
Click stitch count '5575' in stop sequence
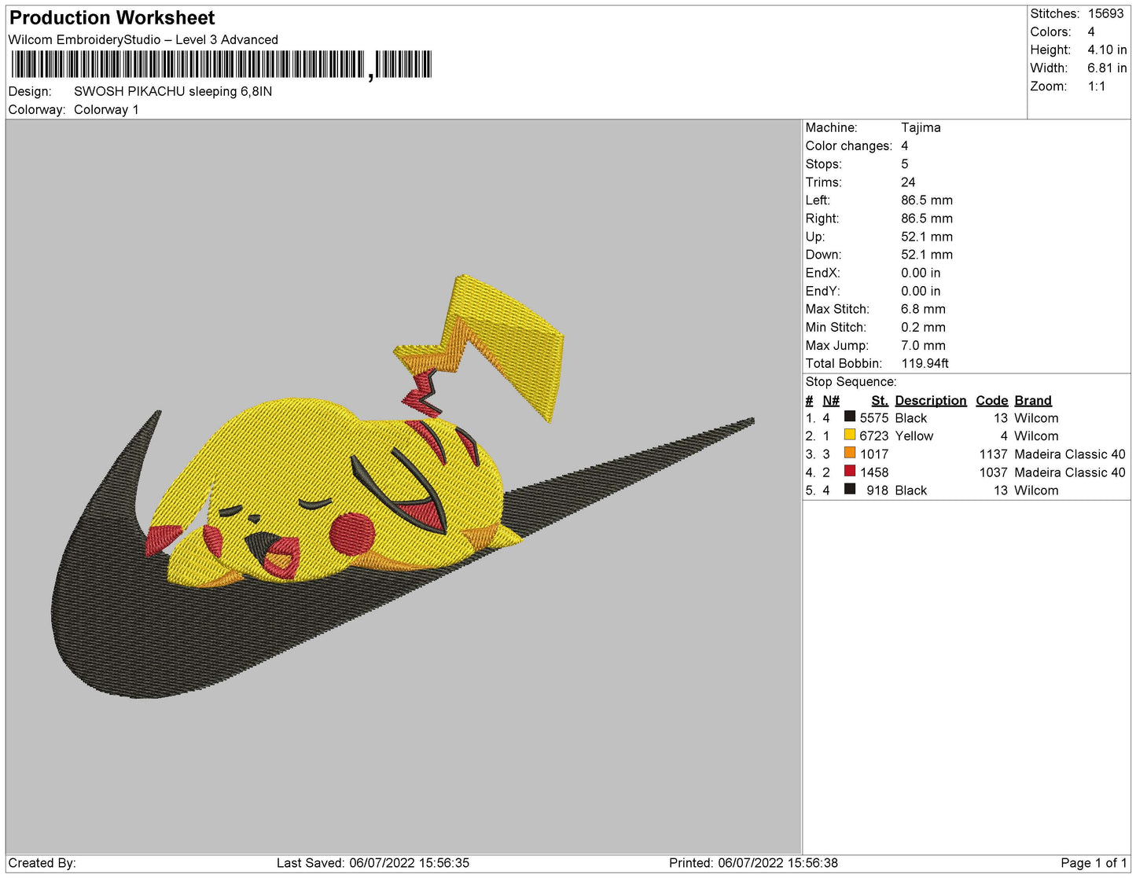coord(874,418)
